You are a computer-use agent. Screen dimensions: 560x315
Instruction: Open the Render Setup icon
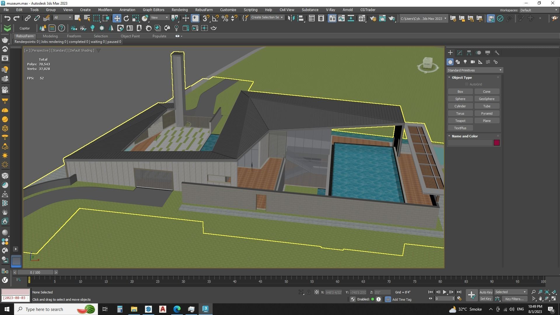[373, 18]
